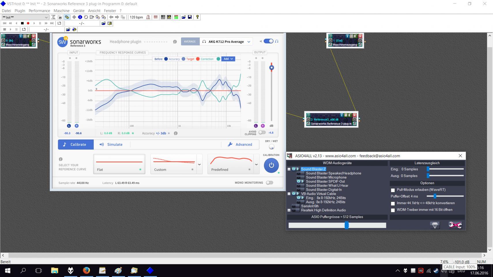The height and width of the screenshot is (277, 493).
Task: Open the Add curve dropdown
Action: pyautogui.click(x=228, y=59)
